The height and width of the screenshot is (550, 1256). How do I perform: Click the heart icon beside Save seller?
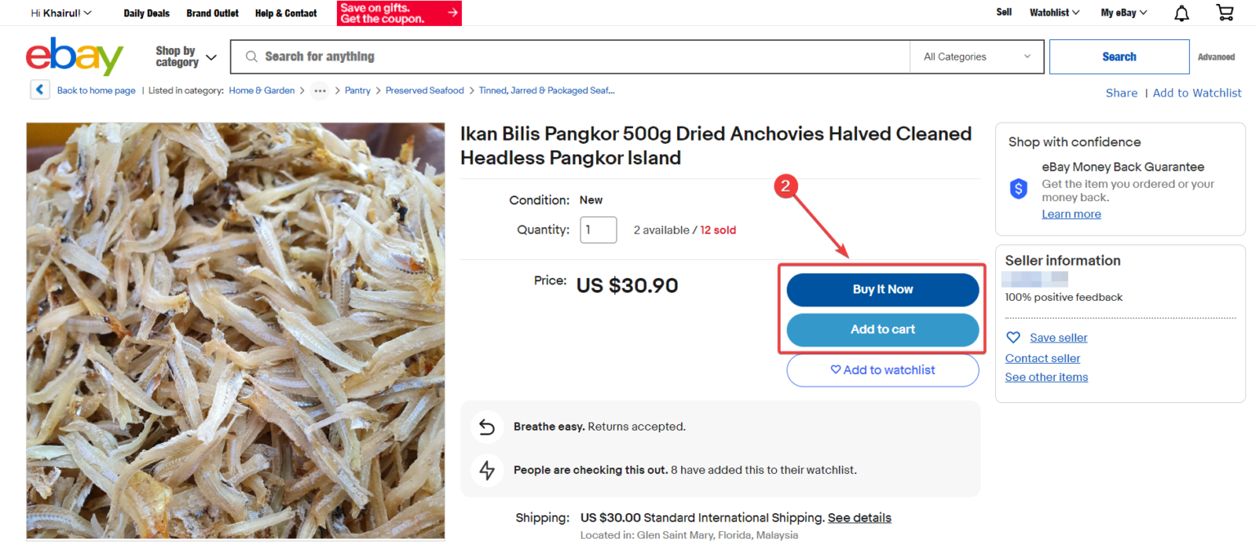pyautogui.click(x=1013, y=338)
